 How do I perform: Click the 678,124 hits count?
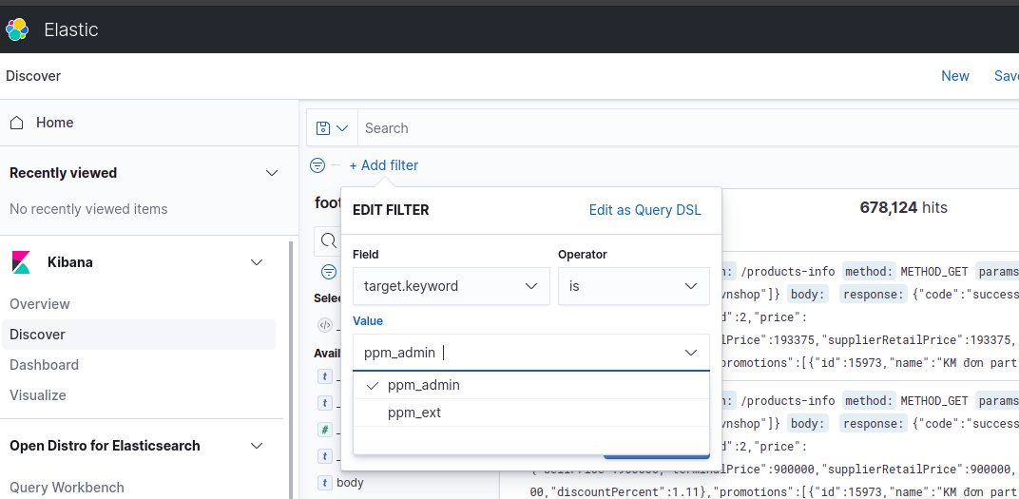click(903, 208)
